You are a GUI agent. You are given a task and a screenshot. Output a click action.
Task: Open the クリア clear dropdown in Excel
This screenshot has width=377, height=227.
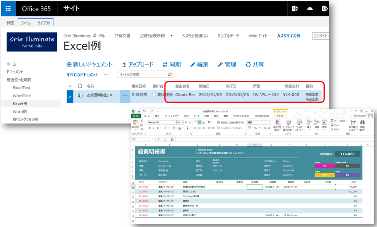(x=335, y=129)
